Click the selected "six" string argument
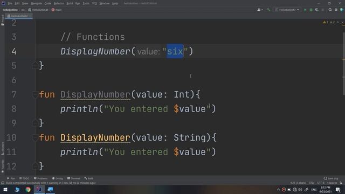 click(175, 51)
